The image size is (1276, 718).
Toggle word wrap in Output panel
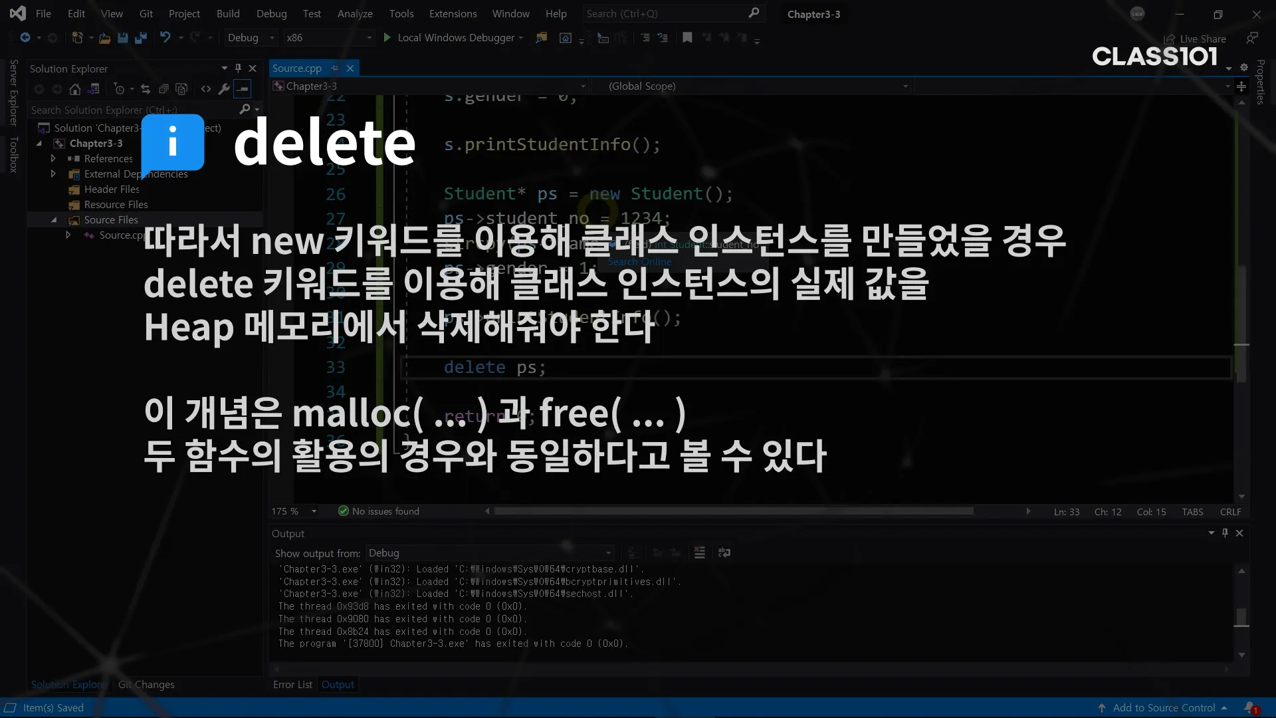pyautogui.click(x=724, y=552)
